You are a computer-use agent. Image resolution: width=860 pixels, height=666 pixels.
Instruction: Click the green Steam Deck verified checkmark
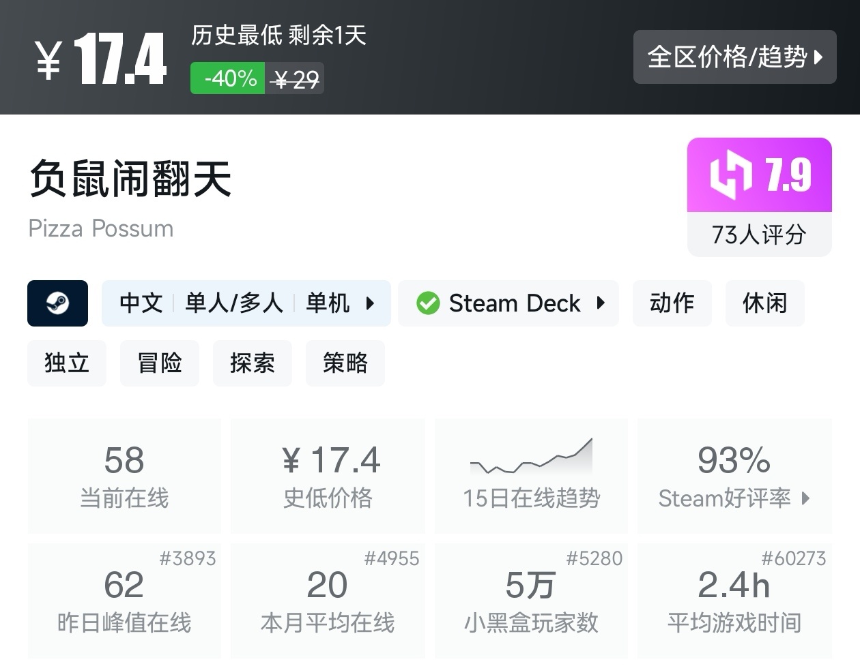click(x=428, y=303)
